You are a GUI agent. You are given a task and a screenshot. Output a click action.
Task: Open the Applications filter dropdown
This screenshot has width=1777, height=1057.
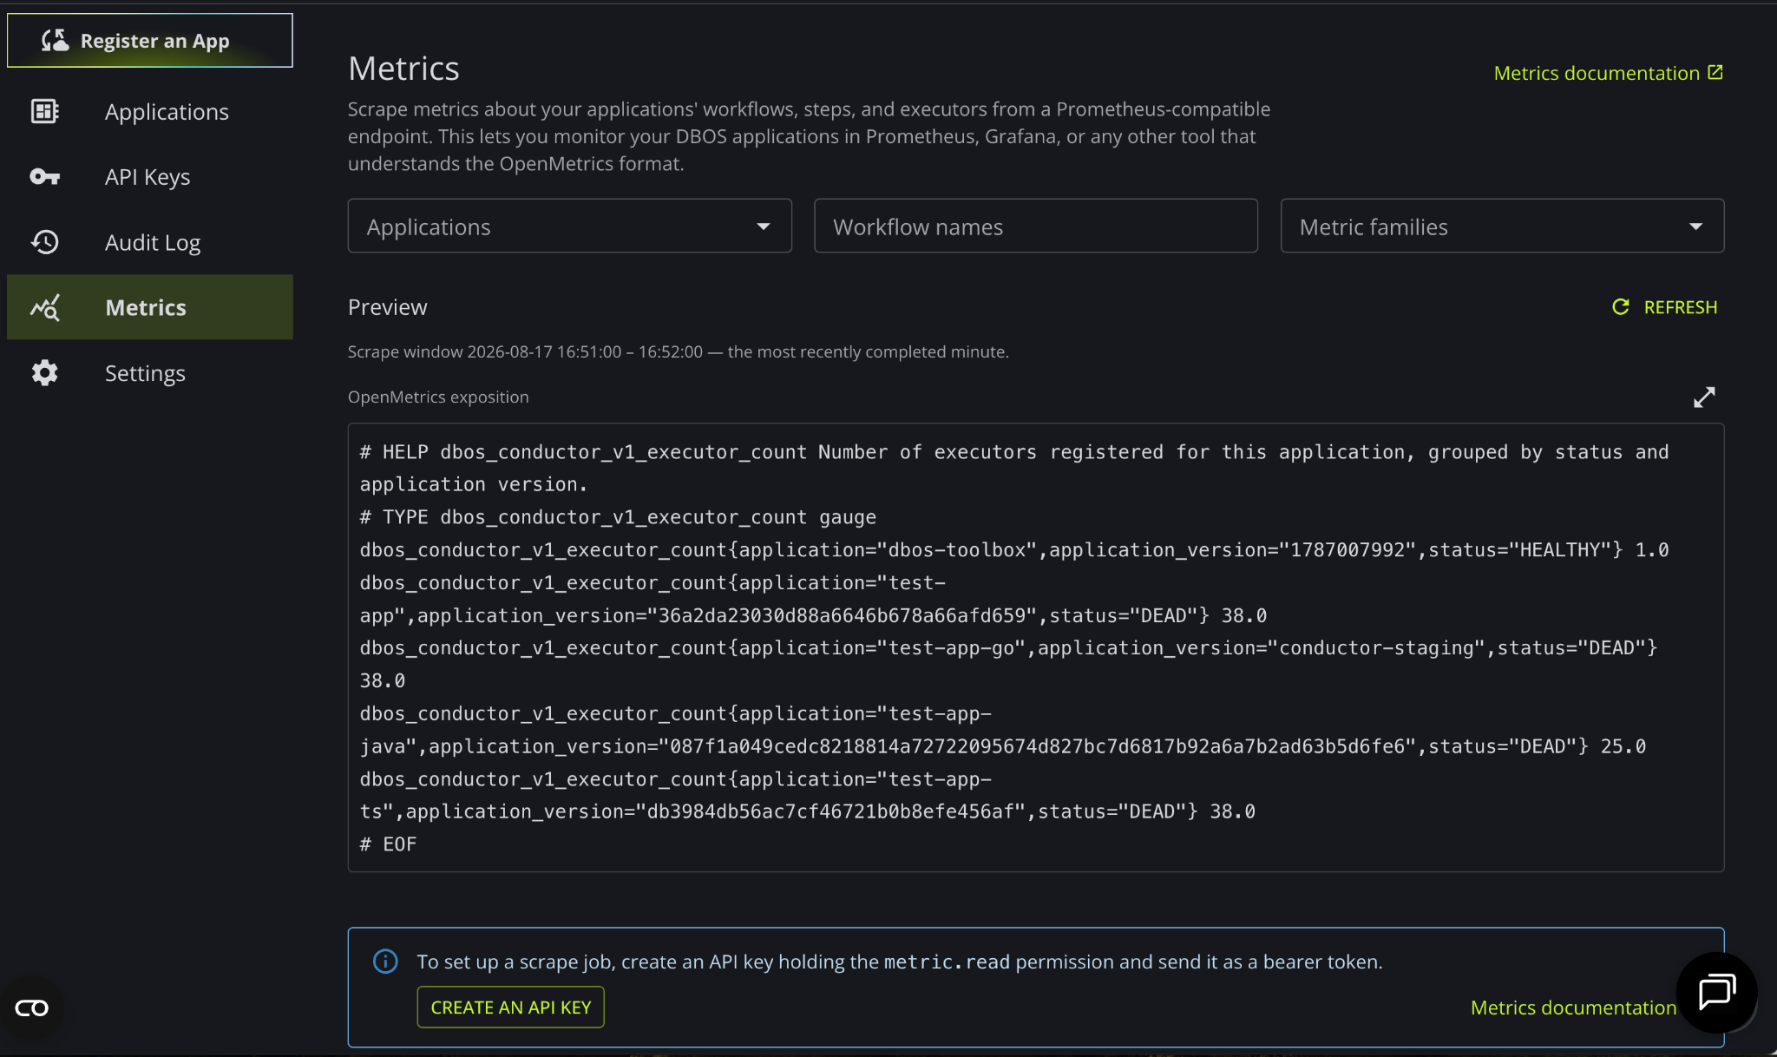570,226
